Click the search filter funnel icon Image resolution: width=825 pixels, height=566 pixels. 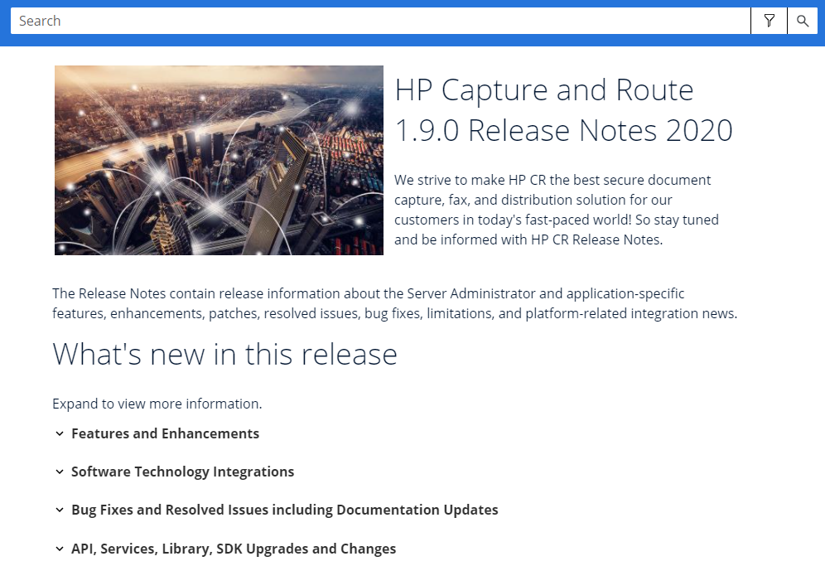769,21
